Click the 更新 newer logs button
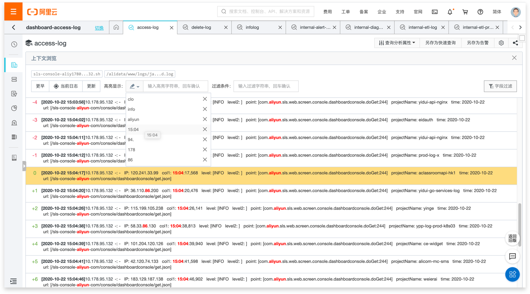Viewport: 530px width, 294px height. [91, 86]
